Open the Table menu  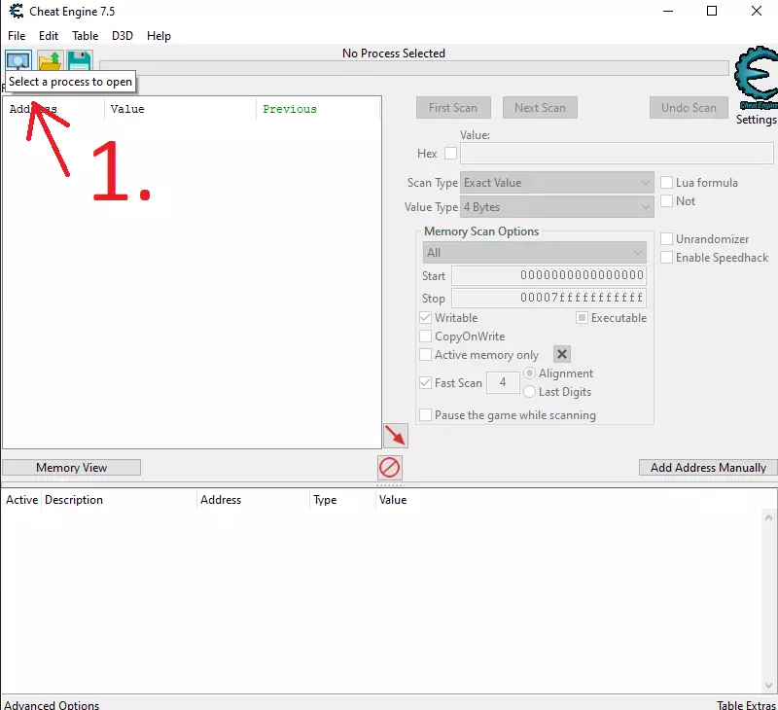(85, 36)
